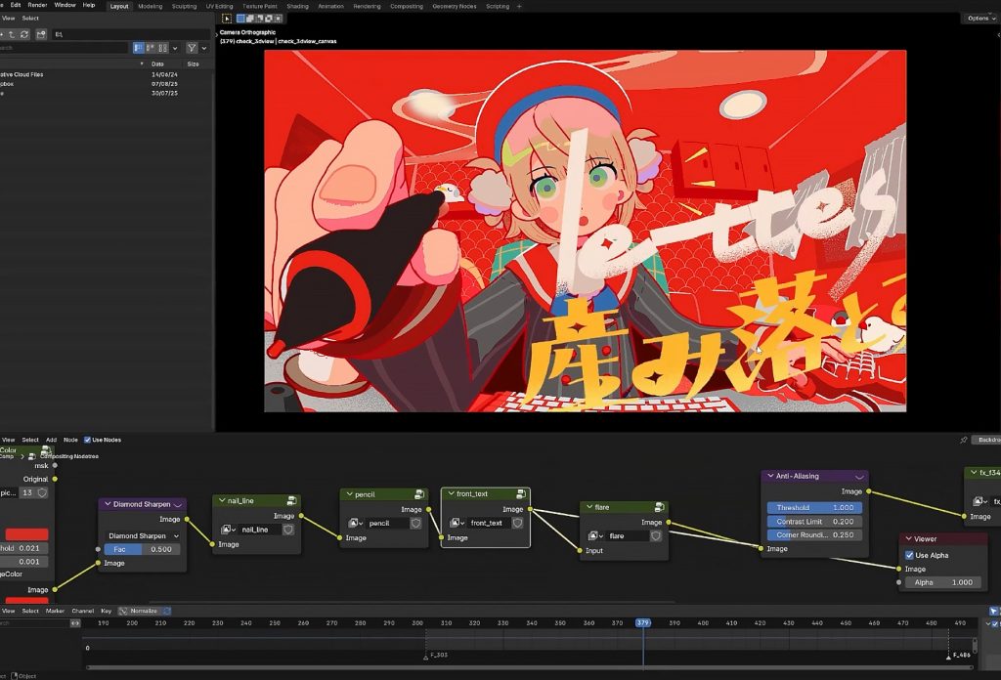The height and width of the screenshot is (680, 1001).
Task: Open the Options dropdown in the viewport
Action: [979, 19]
